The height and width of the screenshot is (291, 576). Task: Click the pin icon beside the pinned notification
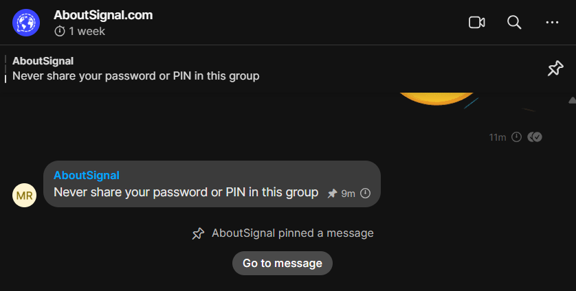click(x=198, y=233)
